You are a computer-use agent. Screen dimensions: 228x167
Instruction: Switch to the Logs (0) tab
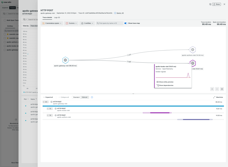point(57,17)
